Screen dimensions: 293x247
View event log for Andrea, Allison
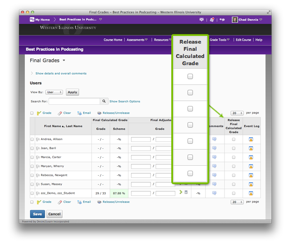[x=251, y=139]
